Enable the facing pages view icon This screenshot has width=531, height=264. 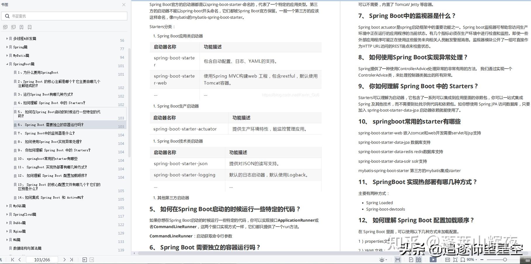point(419,260)
